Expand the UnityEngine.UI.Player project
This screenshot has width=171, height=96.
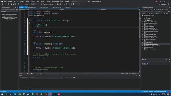tap(142, 49)
